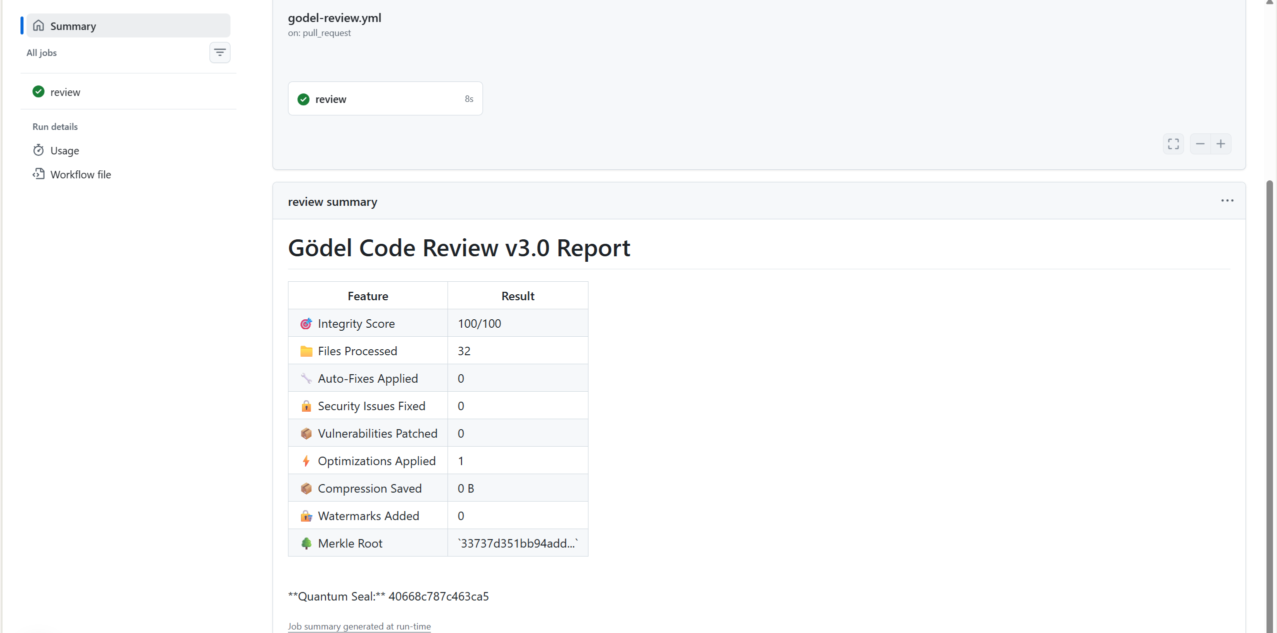Enter fullscreen view of the workflow graph
This screenshot has height=633, width=1277.
click(x=1173, y=143)
